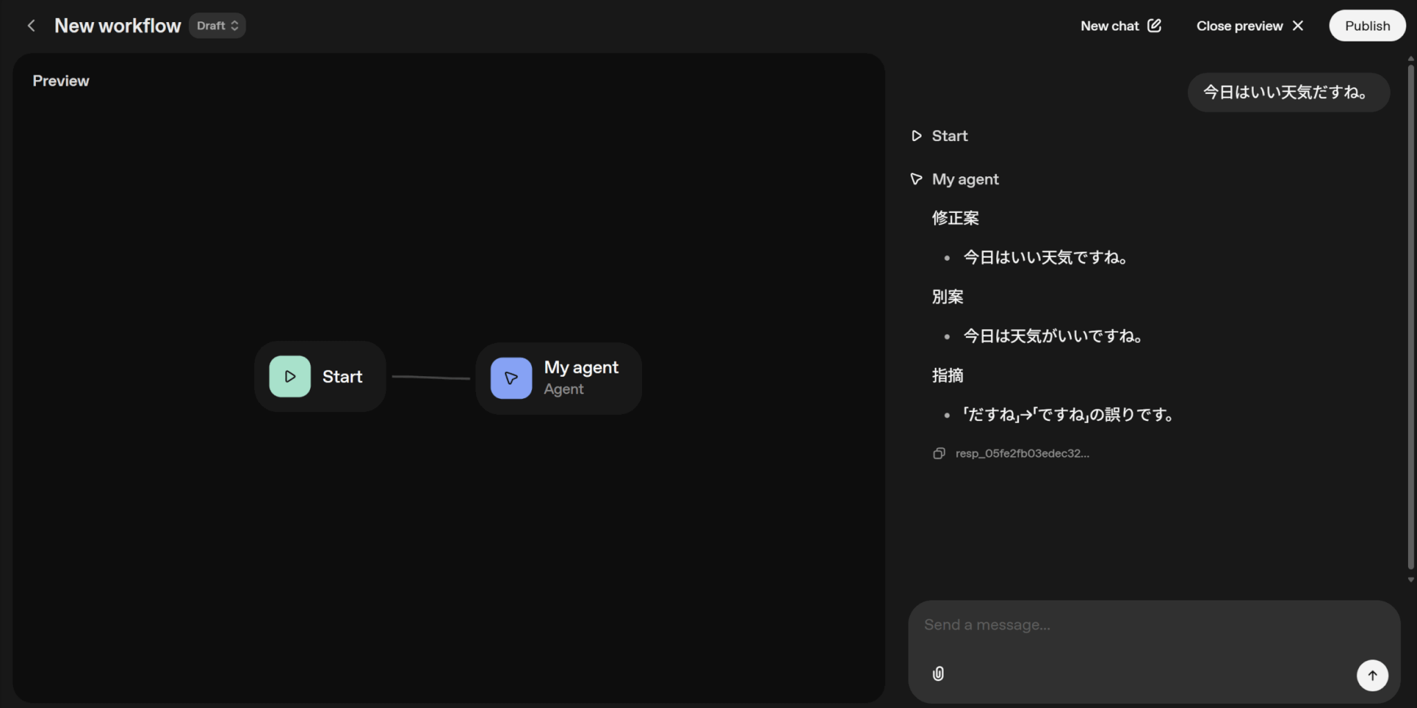Click the paperclip attach file icon
Screen dimensions: 1417x708
coord(938,673)
